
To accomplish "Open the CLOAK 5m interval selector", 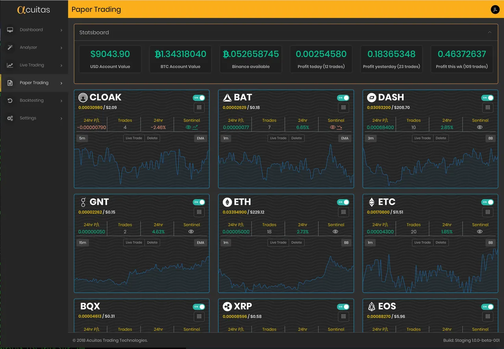I will (x=82, y=138).
